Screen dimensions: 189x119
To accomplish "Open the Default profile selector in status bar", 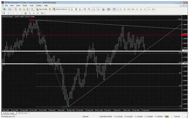I will [x=86, y=117].
